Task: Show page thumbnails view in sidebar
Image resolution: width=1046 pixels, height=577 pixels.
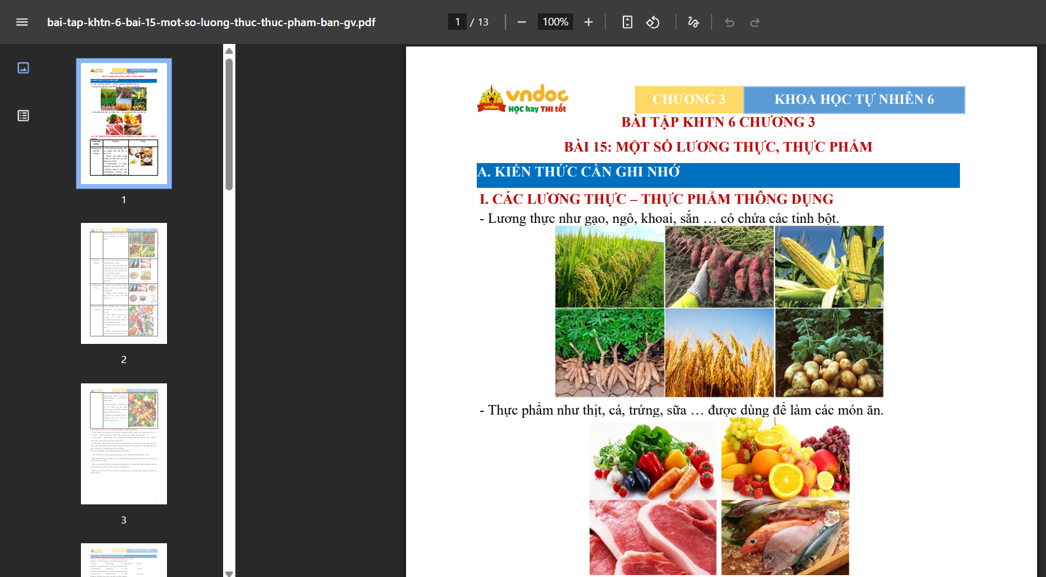Action: pos(24,68)
